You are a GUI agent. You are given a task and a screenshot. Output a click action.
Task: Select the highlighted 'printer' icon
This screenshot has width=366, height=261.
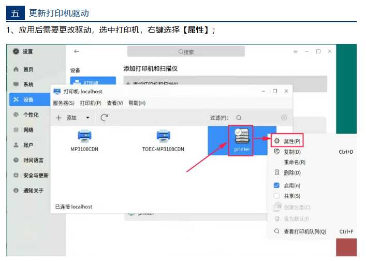point(241,137)
